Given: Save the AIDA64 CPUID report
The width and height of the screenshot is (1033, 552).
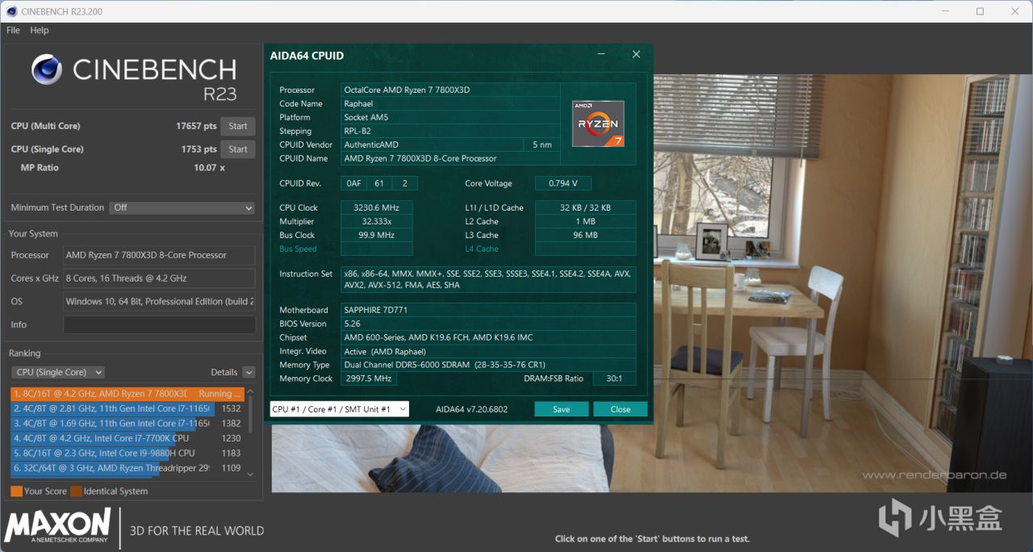Looking at the screenshot, I should [x=562, y=409].
